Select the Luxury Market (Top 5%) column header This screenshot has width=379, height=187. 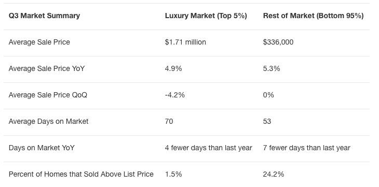click(x=206, y=16)
